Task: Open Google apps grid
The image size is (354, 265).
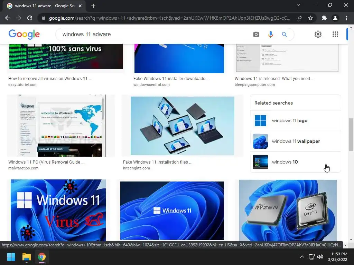Action: pyautogui.click(x=335, y=34)
